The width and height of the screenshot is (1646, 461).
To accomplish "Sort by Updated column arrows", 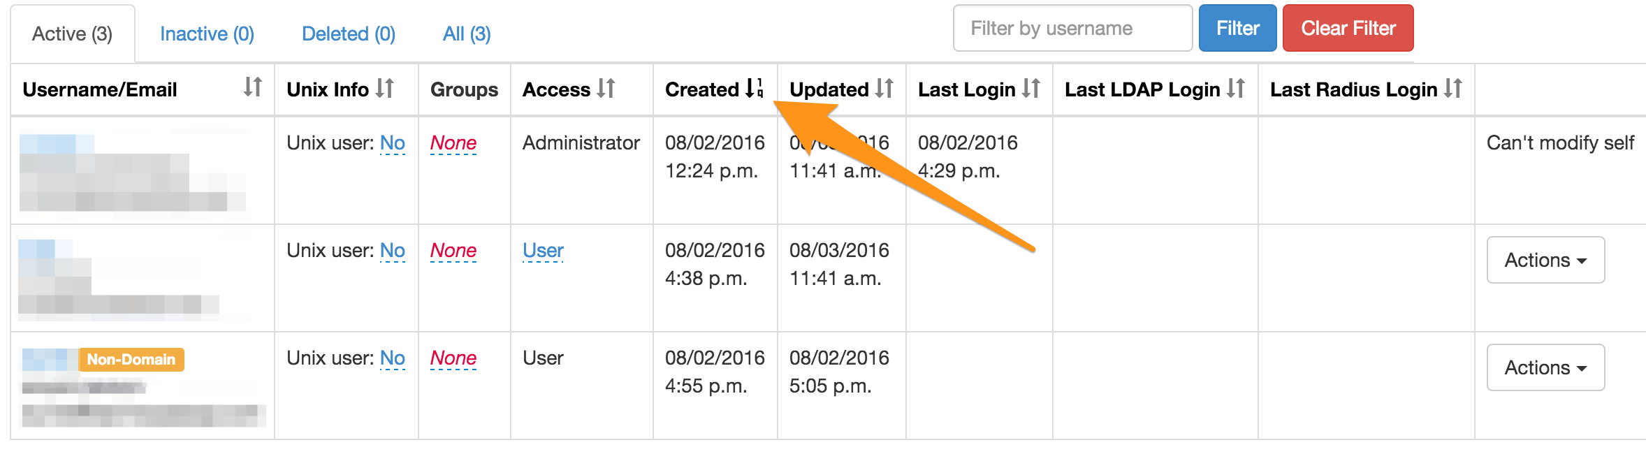I will (x=884, y=88).
